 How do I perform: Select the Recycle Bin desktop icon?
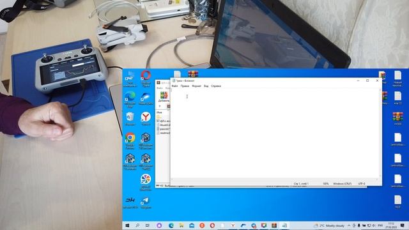130,119
